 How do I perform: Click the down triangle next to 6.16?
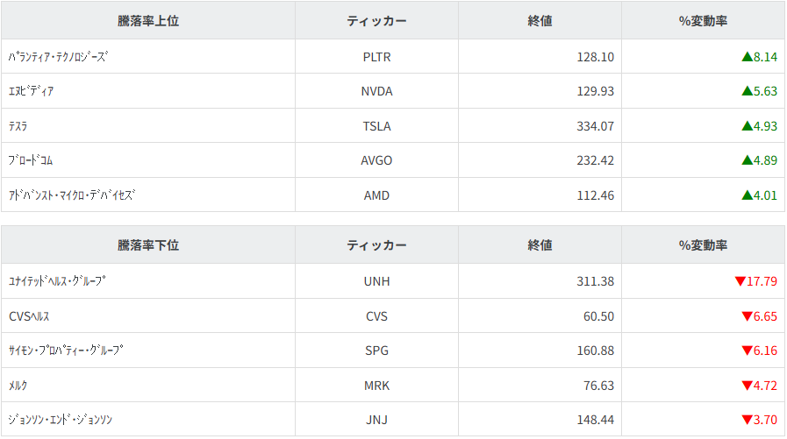coord(747,350)
